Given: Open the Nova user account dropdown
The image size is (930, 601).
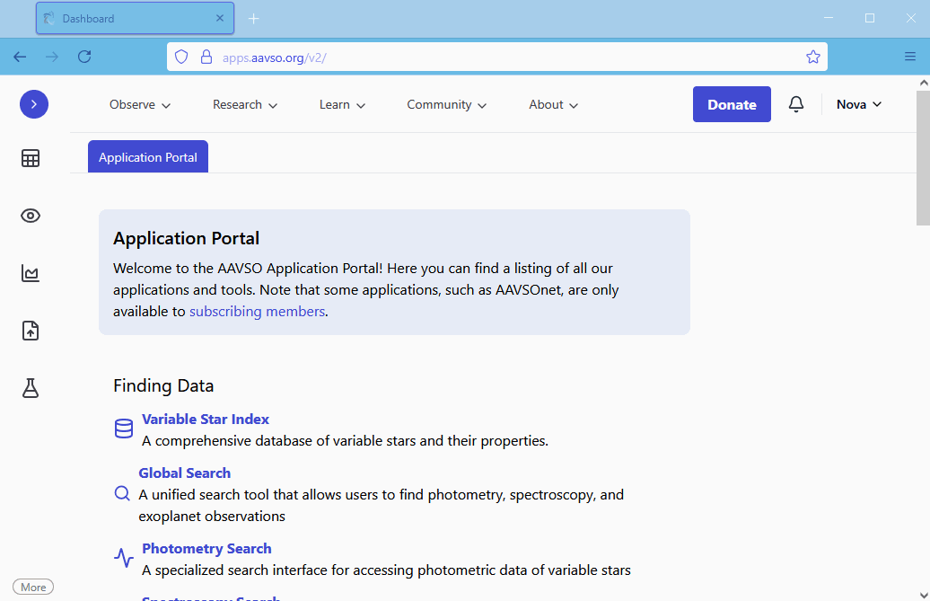Looking at the screenshot, I should (859, 104).
